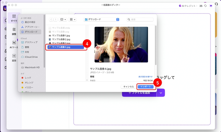Click the 追加 add icon
Viewport: 221px width, 132px height.
pyautogui.click(x=14, y=58)
